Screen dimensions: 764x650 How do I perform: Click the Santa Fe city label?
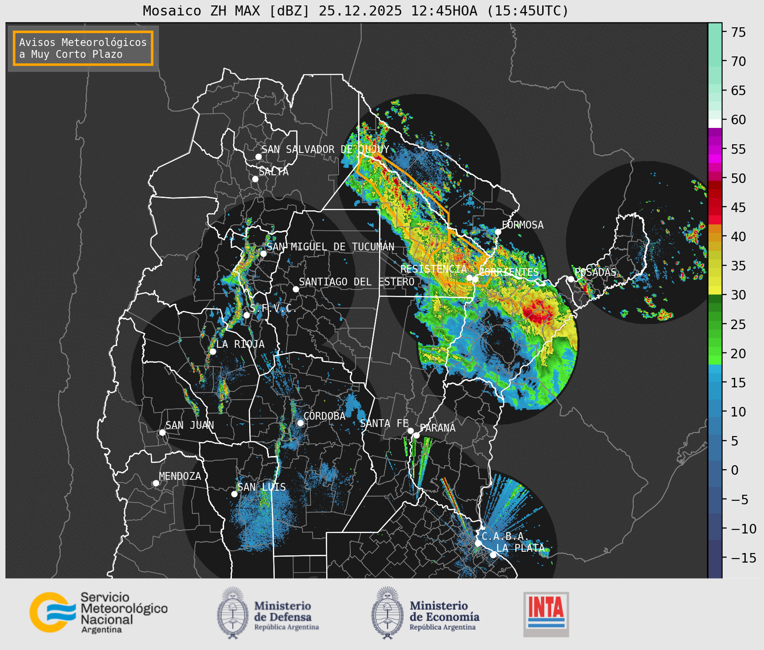point(384,423)
